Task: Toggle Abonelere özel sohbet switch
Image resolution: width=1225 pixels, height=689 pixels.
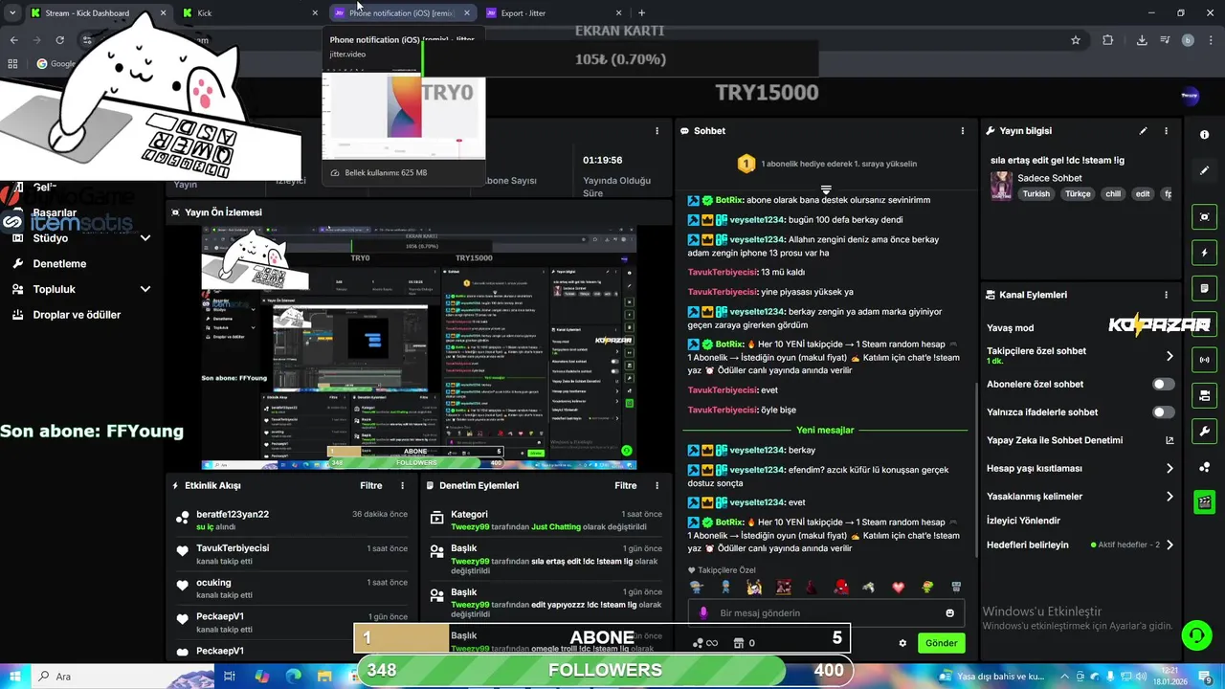Action: click(x=1163, y=385)
